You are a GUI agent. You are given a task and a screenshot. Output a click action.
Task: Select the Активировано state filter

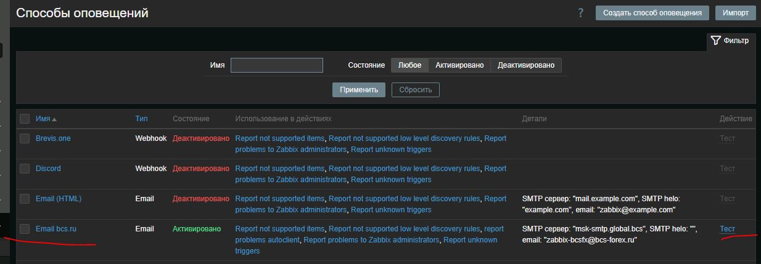[x=459, y=65]
